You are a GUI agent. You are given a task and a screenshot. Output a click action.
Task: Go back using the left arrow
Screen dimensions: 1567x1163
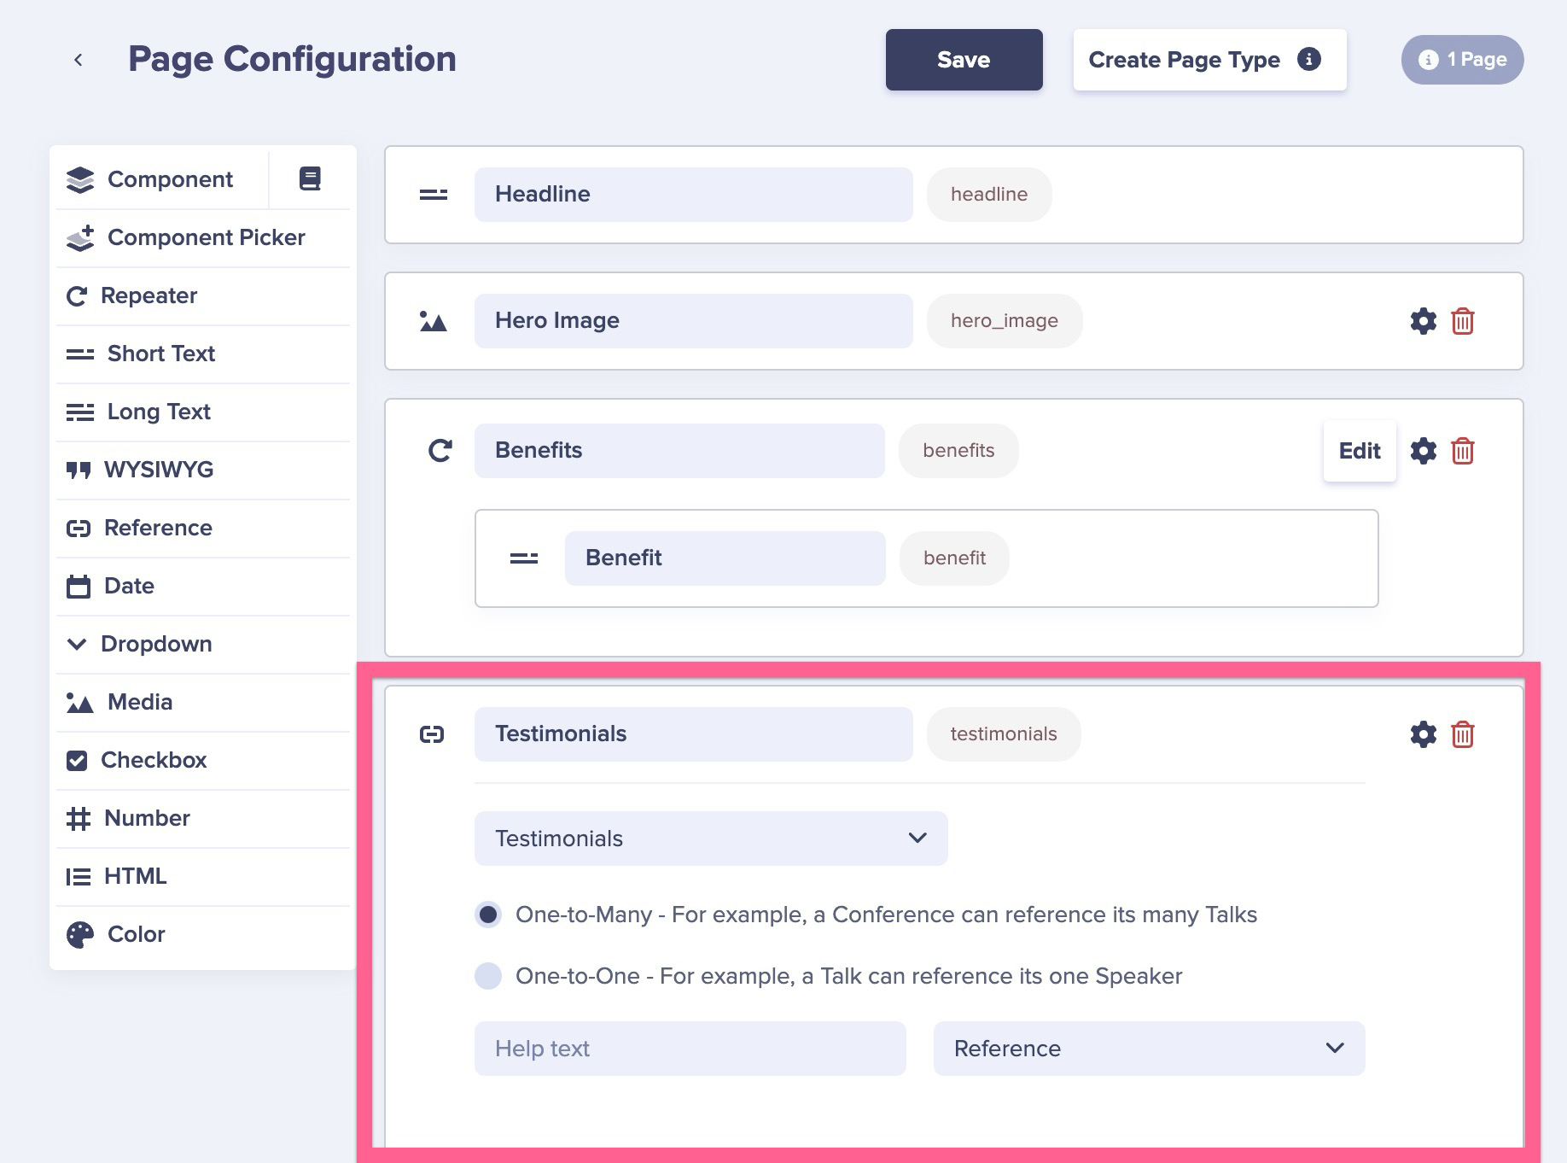coord(79,60)
